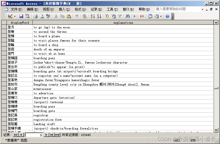Viewport: 220px width, 144px height.
Task: Go to previous record navigation button
Action: click(21, 135)
